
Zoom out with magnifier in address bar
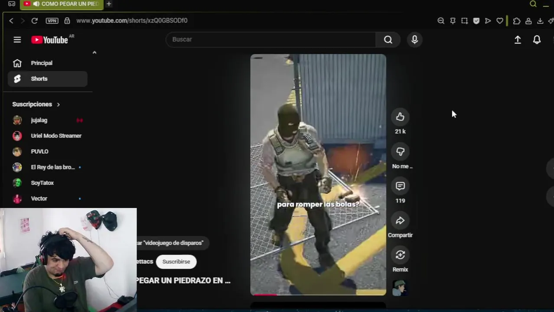(x=441, y=20)
